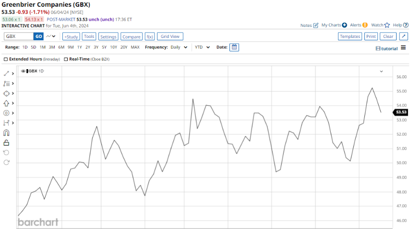The width and height of the screenshot is (410, 229).
Task: Collapse the chart pane chevron
Action: 381,72
